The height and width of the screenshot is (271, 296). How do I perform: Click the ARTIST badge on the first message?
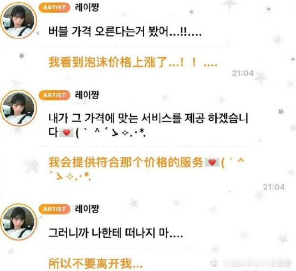(54, 8)
